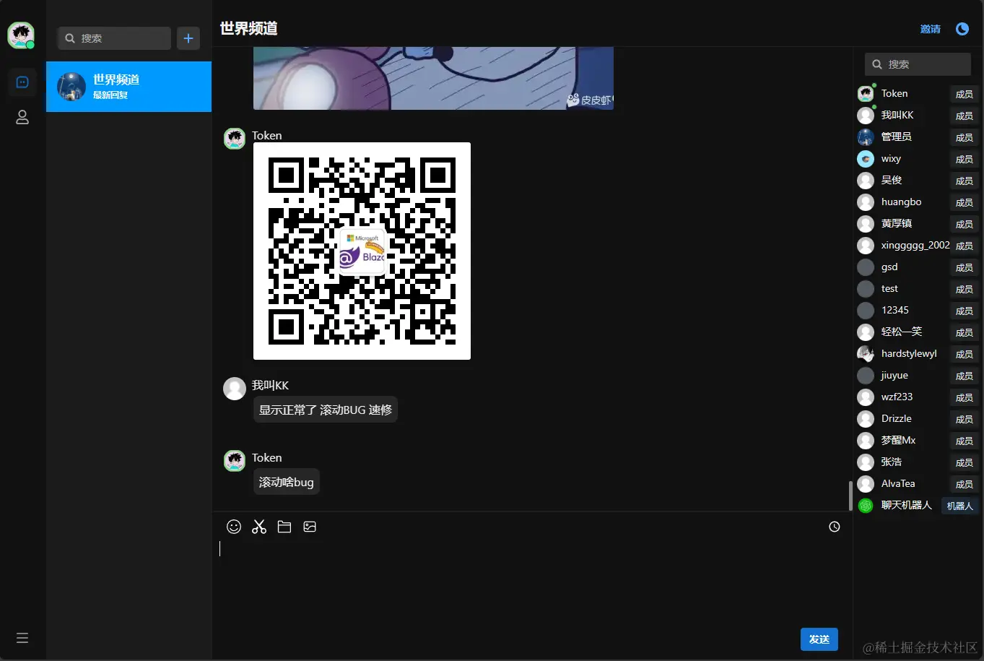Click the 世界频道 channel title header
984x661 pixels.
[248, 28]
